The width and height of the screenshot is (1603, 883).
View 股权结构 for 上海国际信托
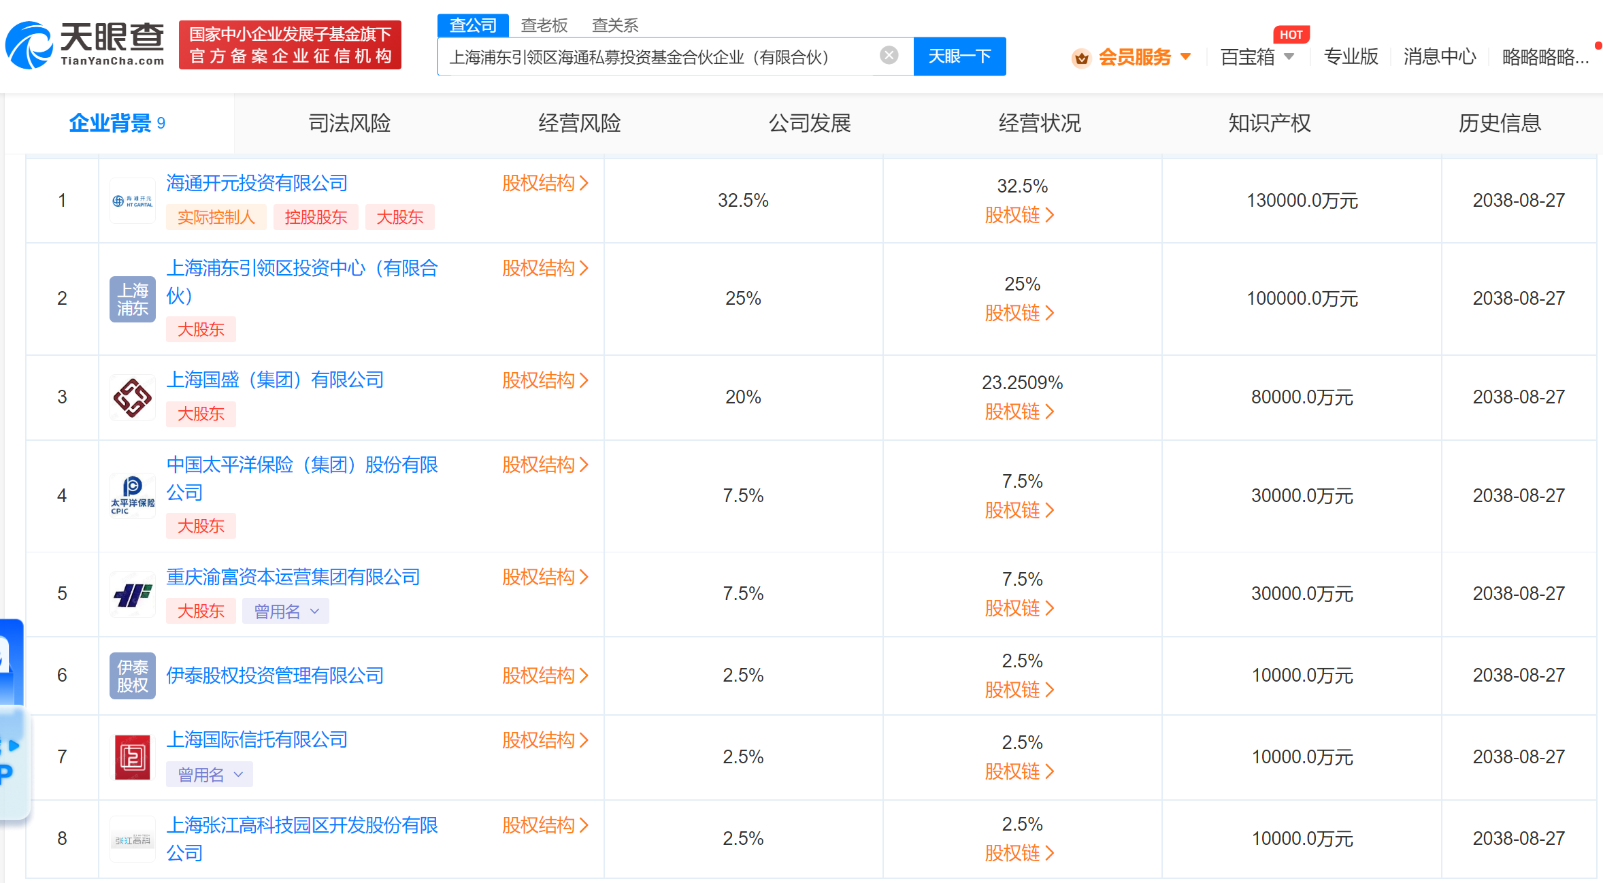point(545,740)
